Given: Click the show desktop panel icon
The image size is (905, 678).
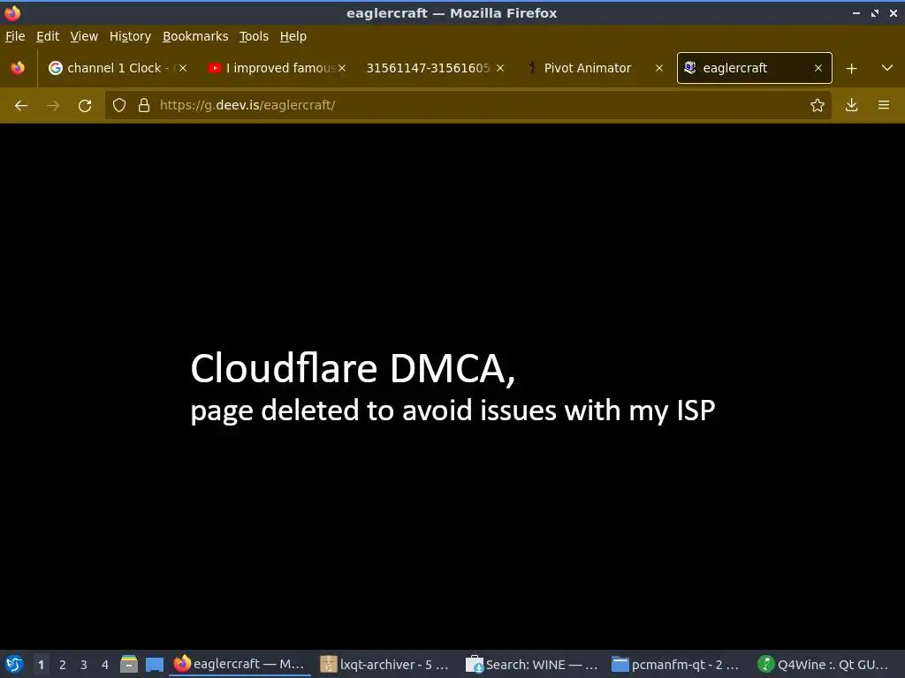Looking at the screenshot, I should click(154, 664).
